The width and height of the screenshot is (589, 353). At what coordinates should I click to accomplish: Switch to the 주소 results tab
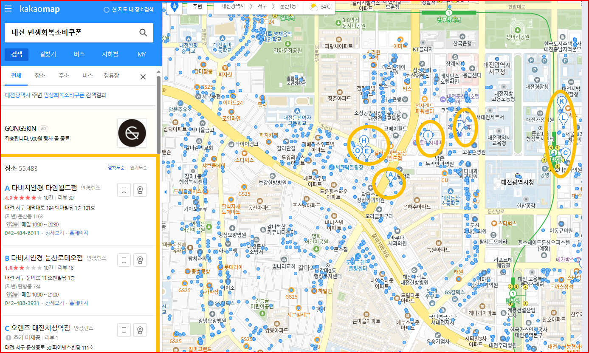64,76
